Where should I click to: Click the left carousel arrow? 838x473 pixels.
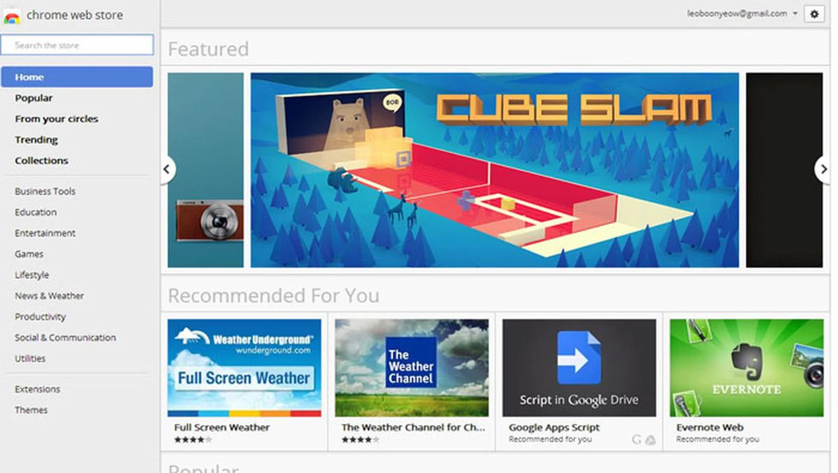pyautogui.click(x=167, y=170)
